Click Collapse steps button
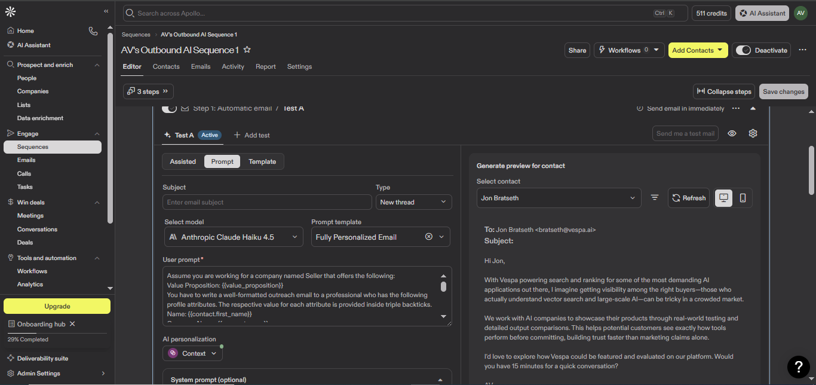Viewport: 816px width, 385px height. tap(724, 91)
